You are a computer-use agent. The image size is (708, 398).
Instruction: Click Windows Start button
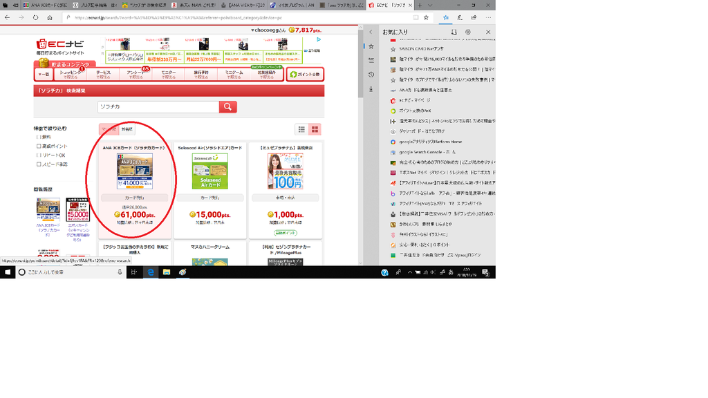[x=7, y=272]
